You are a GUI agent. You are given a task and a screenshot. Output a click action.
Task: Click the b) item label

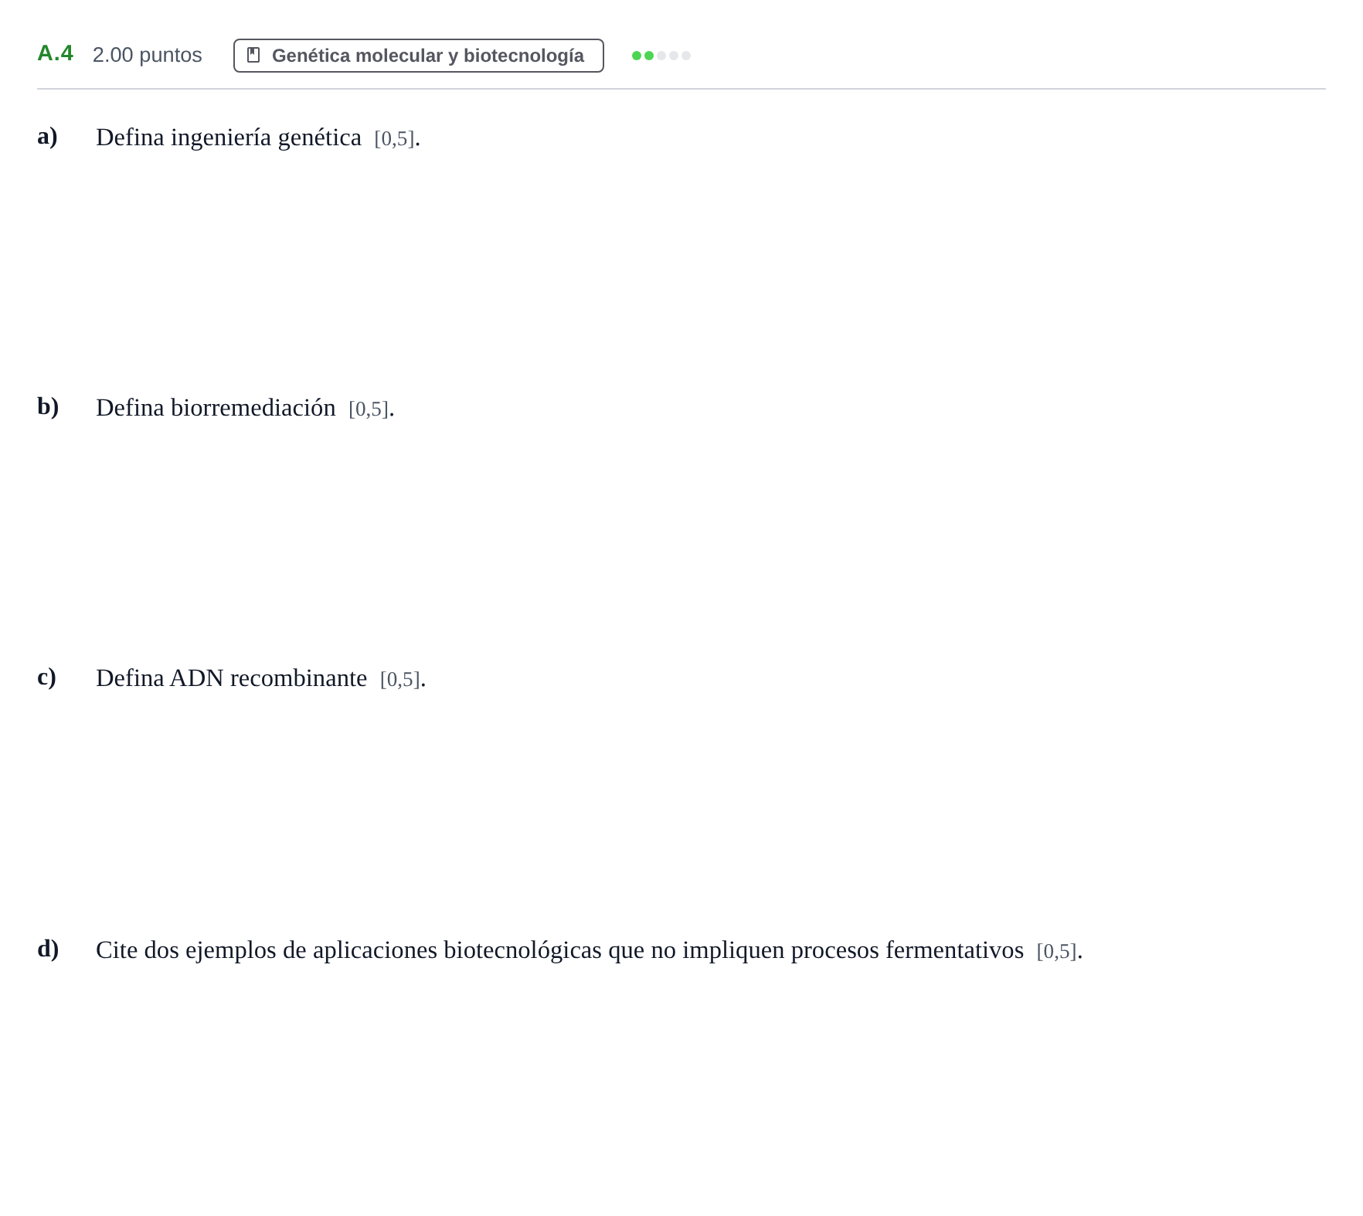coord(48,406)
